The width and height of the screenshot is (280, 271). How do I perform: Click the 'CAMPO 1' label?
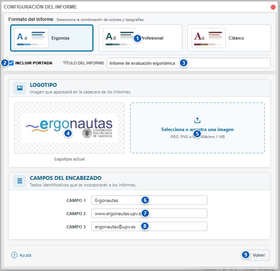(76, 200)
